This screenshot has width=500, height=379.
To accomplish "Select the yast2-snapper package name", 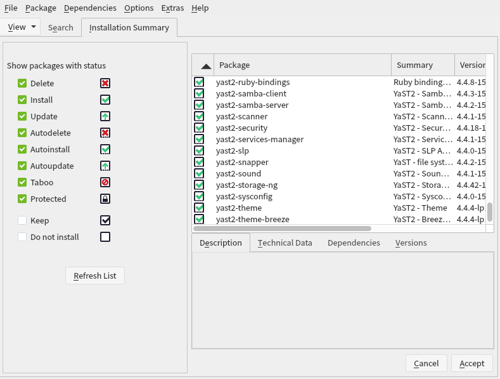I will point(242,163).
